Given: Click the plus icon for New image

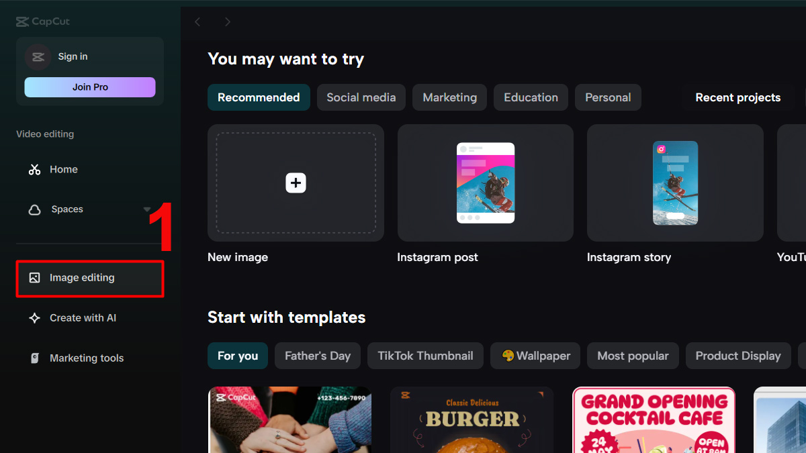Looking at the screenshot, I should pos(296,183).
